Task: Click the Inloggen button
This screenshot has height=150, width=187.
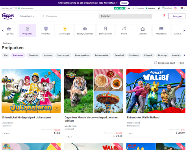Action: pyautogui.click(x=177, y=16)
